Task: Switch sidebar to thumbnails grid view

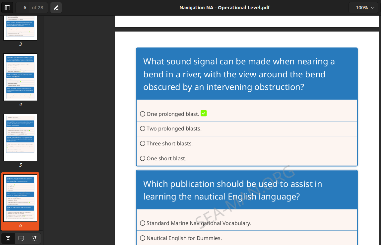Action: click(8, 238)
